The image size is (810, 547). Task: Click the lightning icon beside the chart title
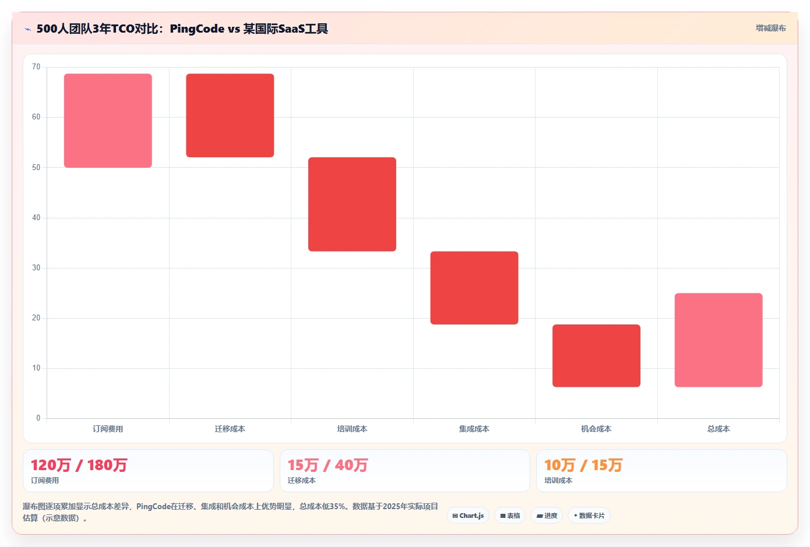pyautogui.click(x=27, y=29)
